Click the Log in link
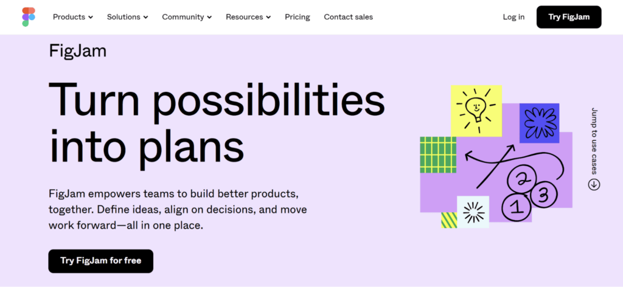The width and height of the screenshot is (623, 287). pyautogui.click(x=513, y=17)
